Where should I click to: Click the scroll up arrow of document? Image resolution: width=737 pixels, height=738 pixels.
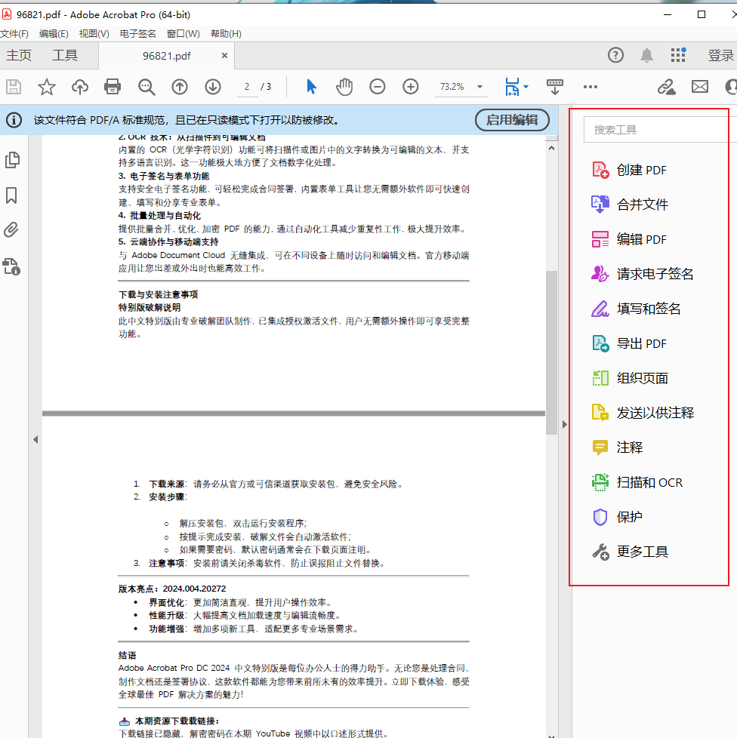pos(551,148)
